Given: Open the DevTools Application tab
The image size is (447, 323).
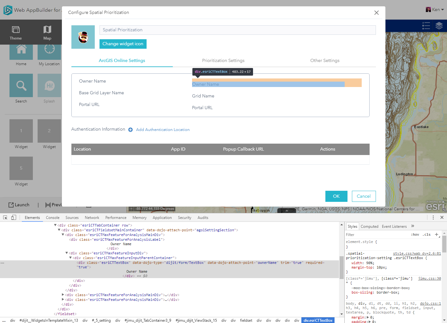Looking at the screenshot, I should click(162, 218).
